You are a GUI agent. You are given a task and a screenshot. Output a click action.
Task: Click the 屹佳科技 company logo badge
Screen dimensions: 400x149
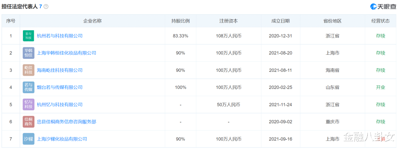tap(28, 70)
